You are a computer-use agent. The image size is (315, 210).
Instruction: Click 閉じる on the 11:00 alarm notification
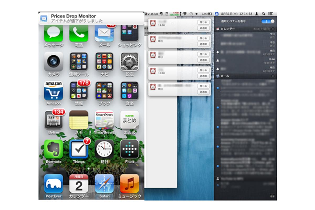203,22
